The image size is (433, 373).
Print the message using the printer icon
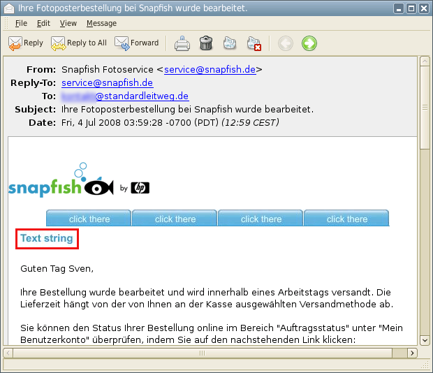coord(182,43)
